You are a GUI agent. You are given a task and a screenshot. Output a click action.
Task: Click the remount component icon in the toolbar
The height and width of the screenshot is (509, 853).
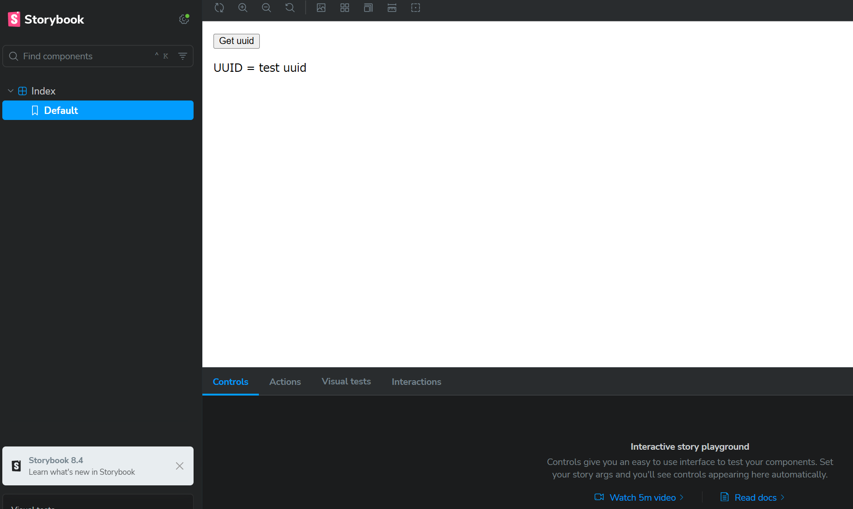[x=219, y=8]
